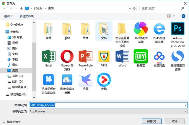Click the 取消 button
The height and width of the screenshot is (125, 189).
click(175, 121)
